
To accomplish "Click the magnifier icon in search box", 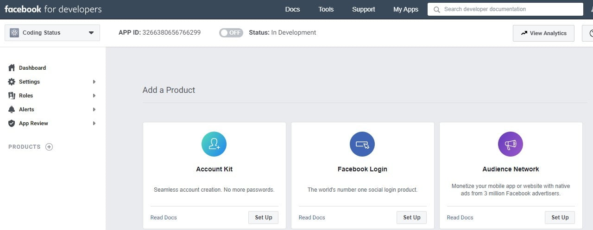I will [436, 9].
